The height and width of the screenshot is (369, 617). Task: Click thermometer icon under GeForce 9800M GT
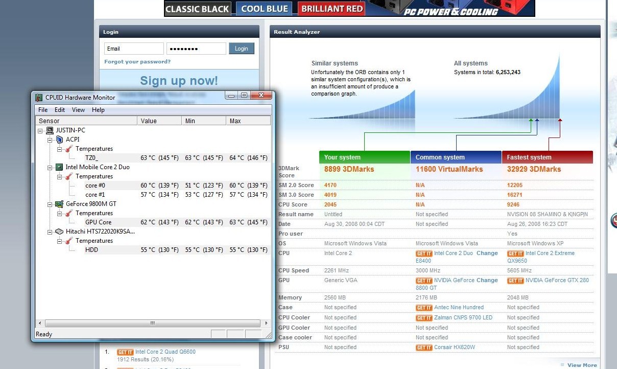coord(69,213)
